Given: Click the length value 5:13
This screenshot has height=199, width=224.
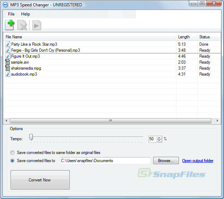Looking at the screenshot, I should [x=182, y=44].
